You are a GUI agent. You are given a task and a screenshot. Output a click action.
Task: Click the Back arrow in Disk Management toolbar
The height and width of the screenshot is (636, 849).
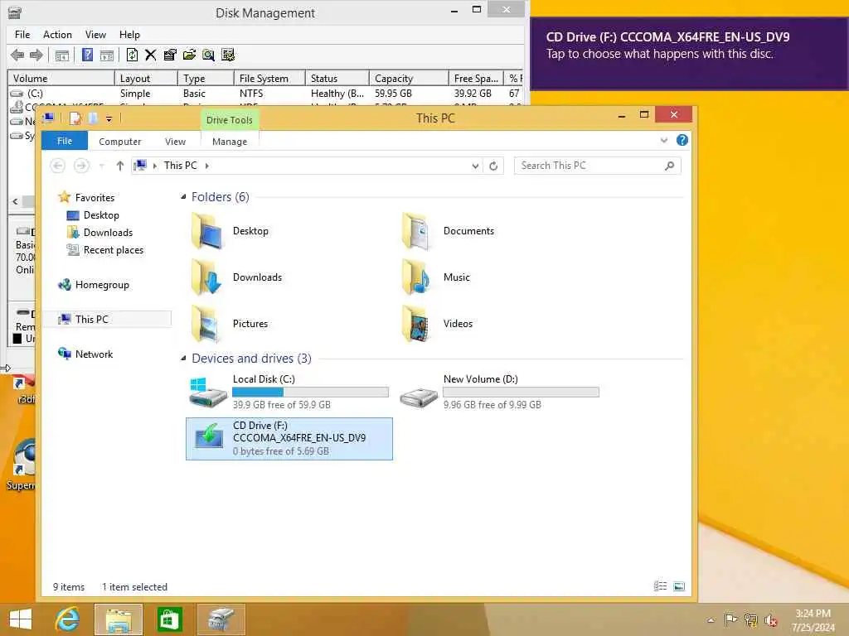click(17, 55)
